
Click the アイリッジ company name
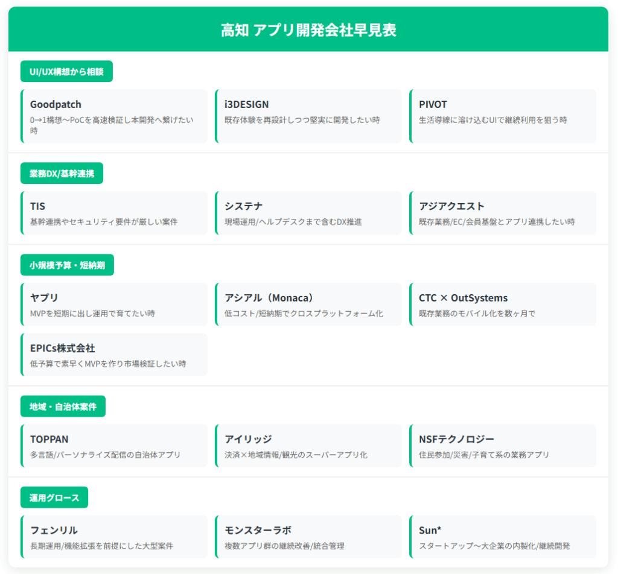pyautogui.click(x=248, y=440)
